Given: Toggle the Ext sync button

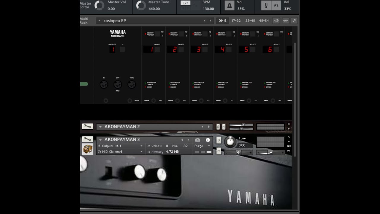Looking at the screenshot, I should click(x=185, y=3).
